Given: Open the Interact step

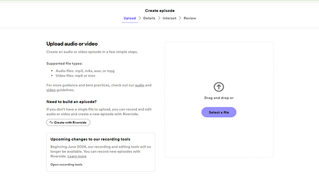Looking at the screenshot, I should point(169,18).
